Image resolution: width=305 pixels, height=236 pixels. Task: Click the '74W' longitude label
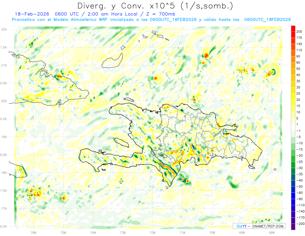click(x=93, y=233)
